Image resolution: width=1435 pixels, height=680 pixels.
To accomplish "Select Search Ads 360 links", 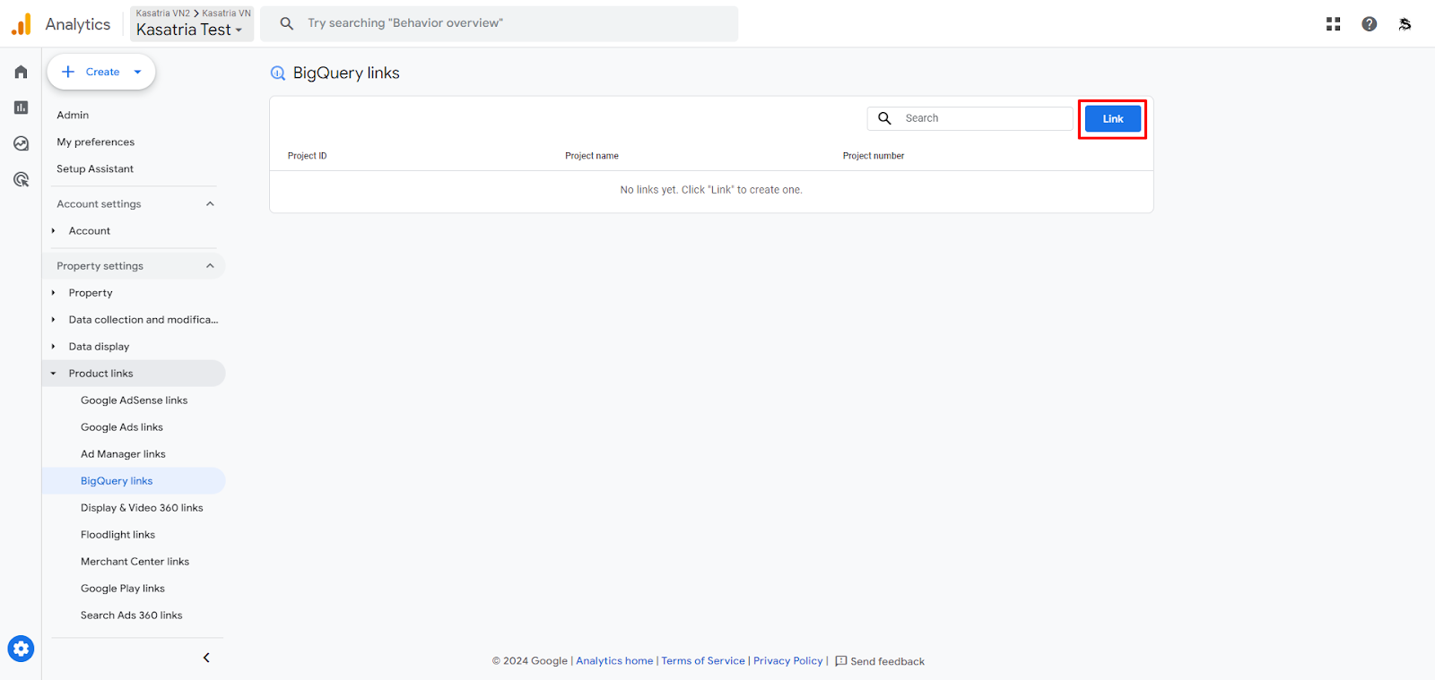I will (x=131, y=615).
